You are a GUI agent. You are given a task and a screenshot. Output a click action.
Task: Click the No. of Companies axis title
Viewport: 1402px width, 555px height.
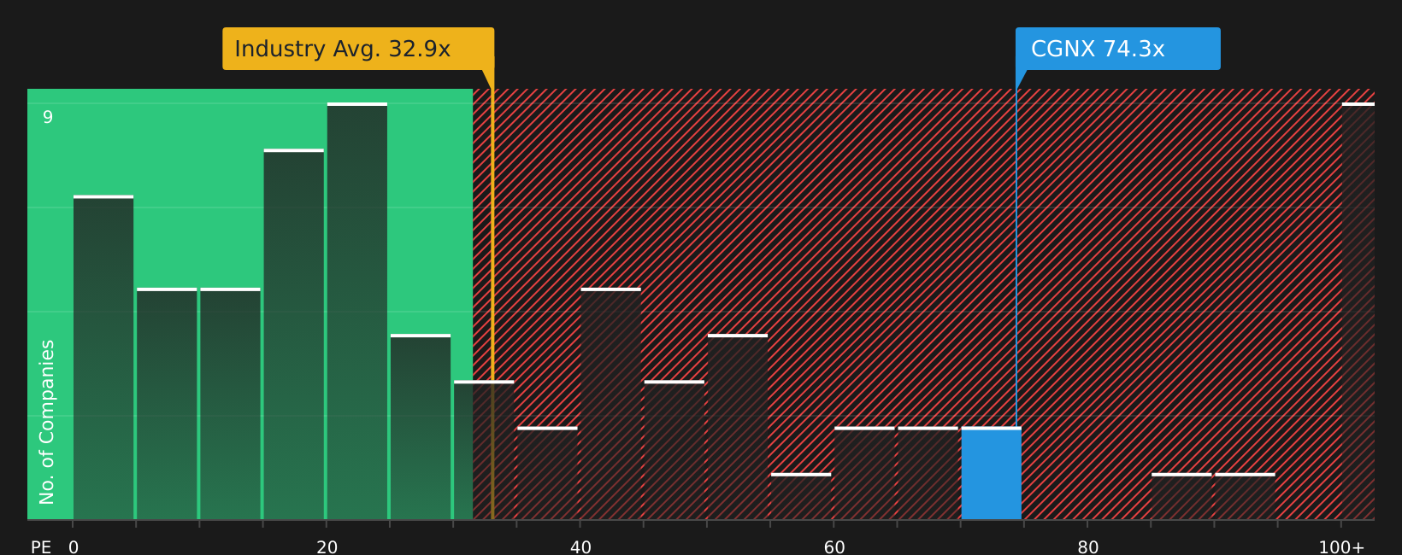[47, 422]
